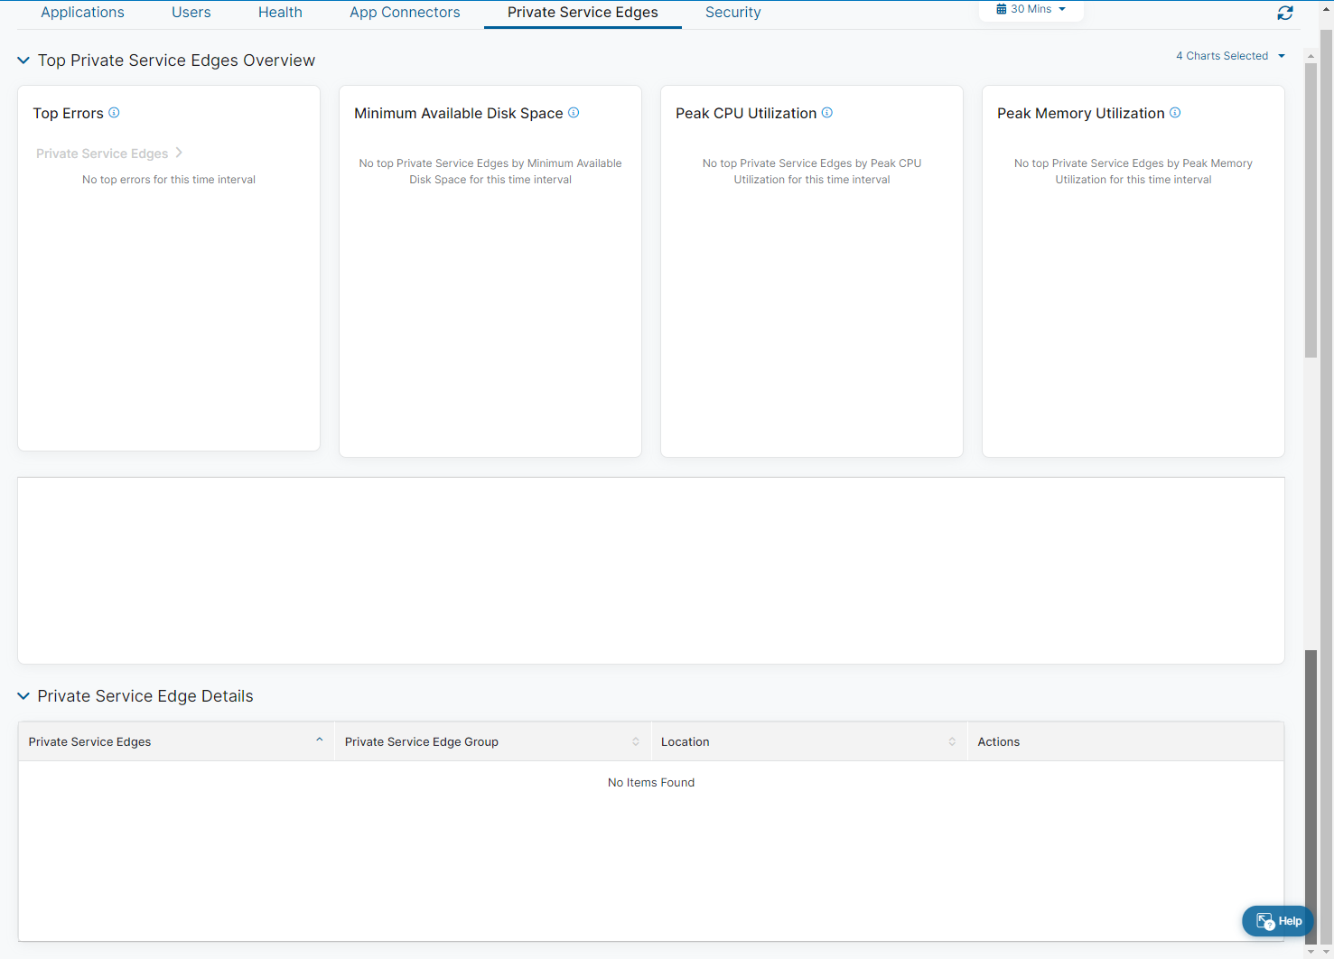Click info icon next to Top Errors

coord(114,113)
